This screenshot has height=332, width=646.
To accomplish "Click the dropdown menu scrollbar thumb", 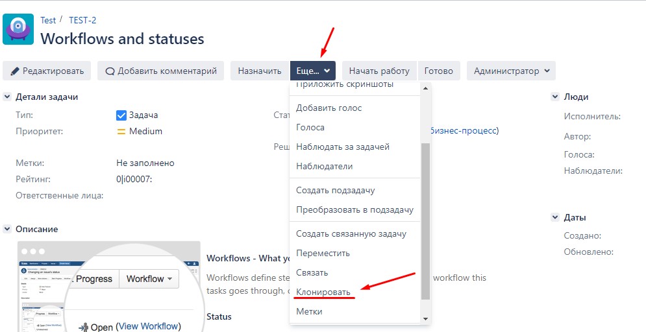I will point(425,221).
